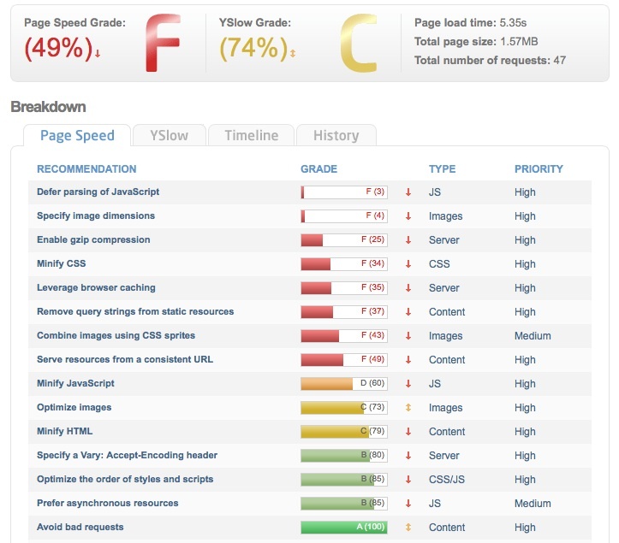Click trend arrow in Optimize images row
The height and width of the screenshot is (543, 619).
(408, 408)
